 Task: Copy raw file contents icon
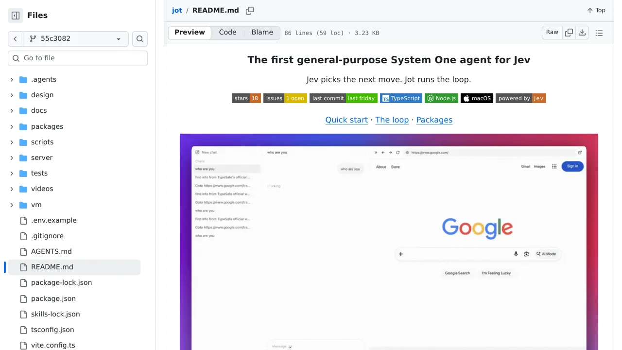click(569, 33)
